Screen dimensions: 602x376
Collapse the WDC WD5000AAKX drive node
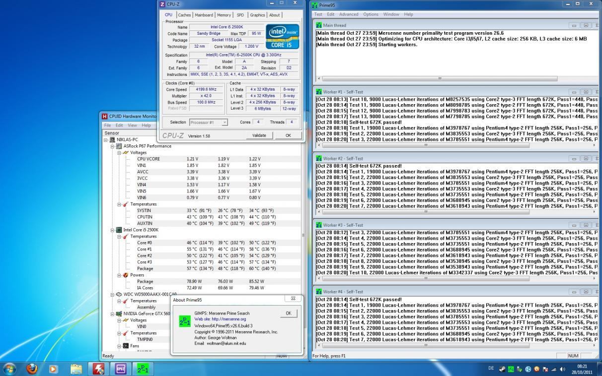coord(113,295)
